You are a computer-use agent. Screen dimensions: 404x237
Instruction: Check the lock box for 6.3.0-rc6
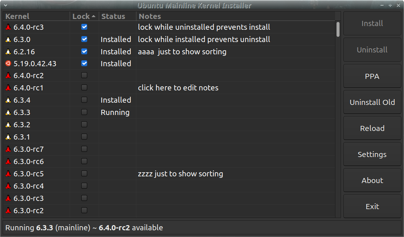(84, 161)
